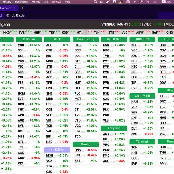Open the HUT stock row

[x=86, y=83]
